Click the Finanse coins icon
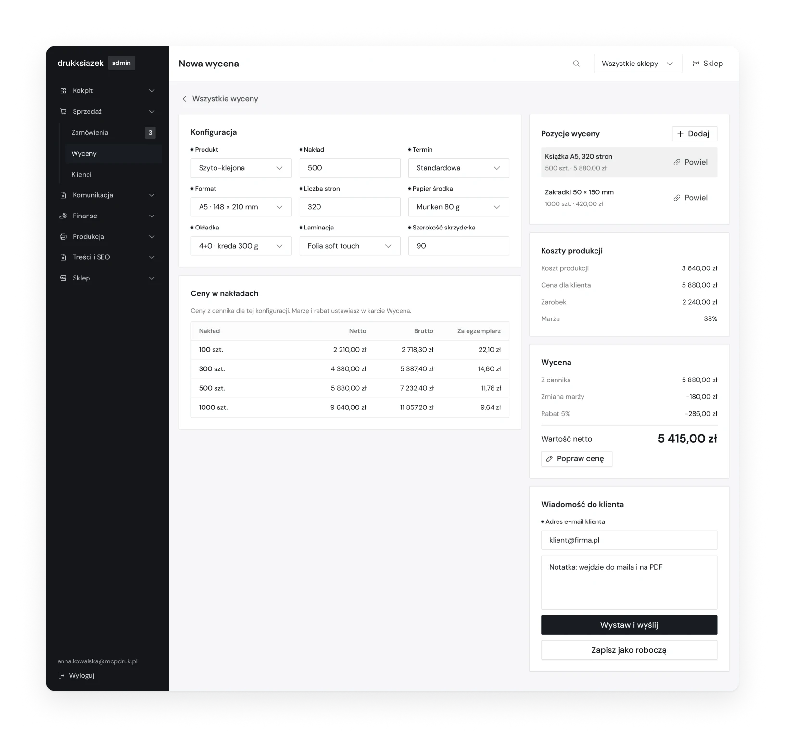Image resolution: width=785 pixels, height=737 pixels. point(63,216)
